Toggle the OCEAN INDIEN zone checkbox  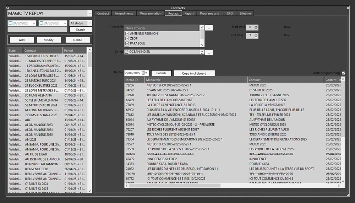[x=127, y=52]
